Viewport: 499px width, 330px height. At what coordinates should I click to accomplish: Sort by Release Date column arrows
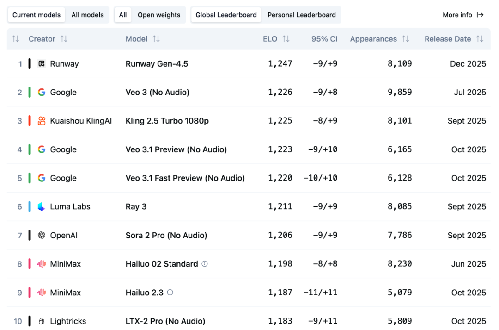tap(480, 39)
